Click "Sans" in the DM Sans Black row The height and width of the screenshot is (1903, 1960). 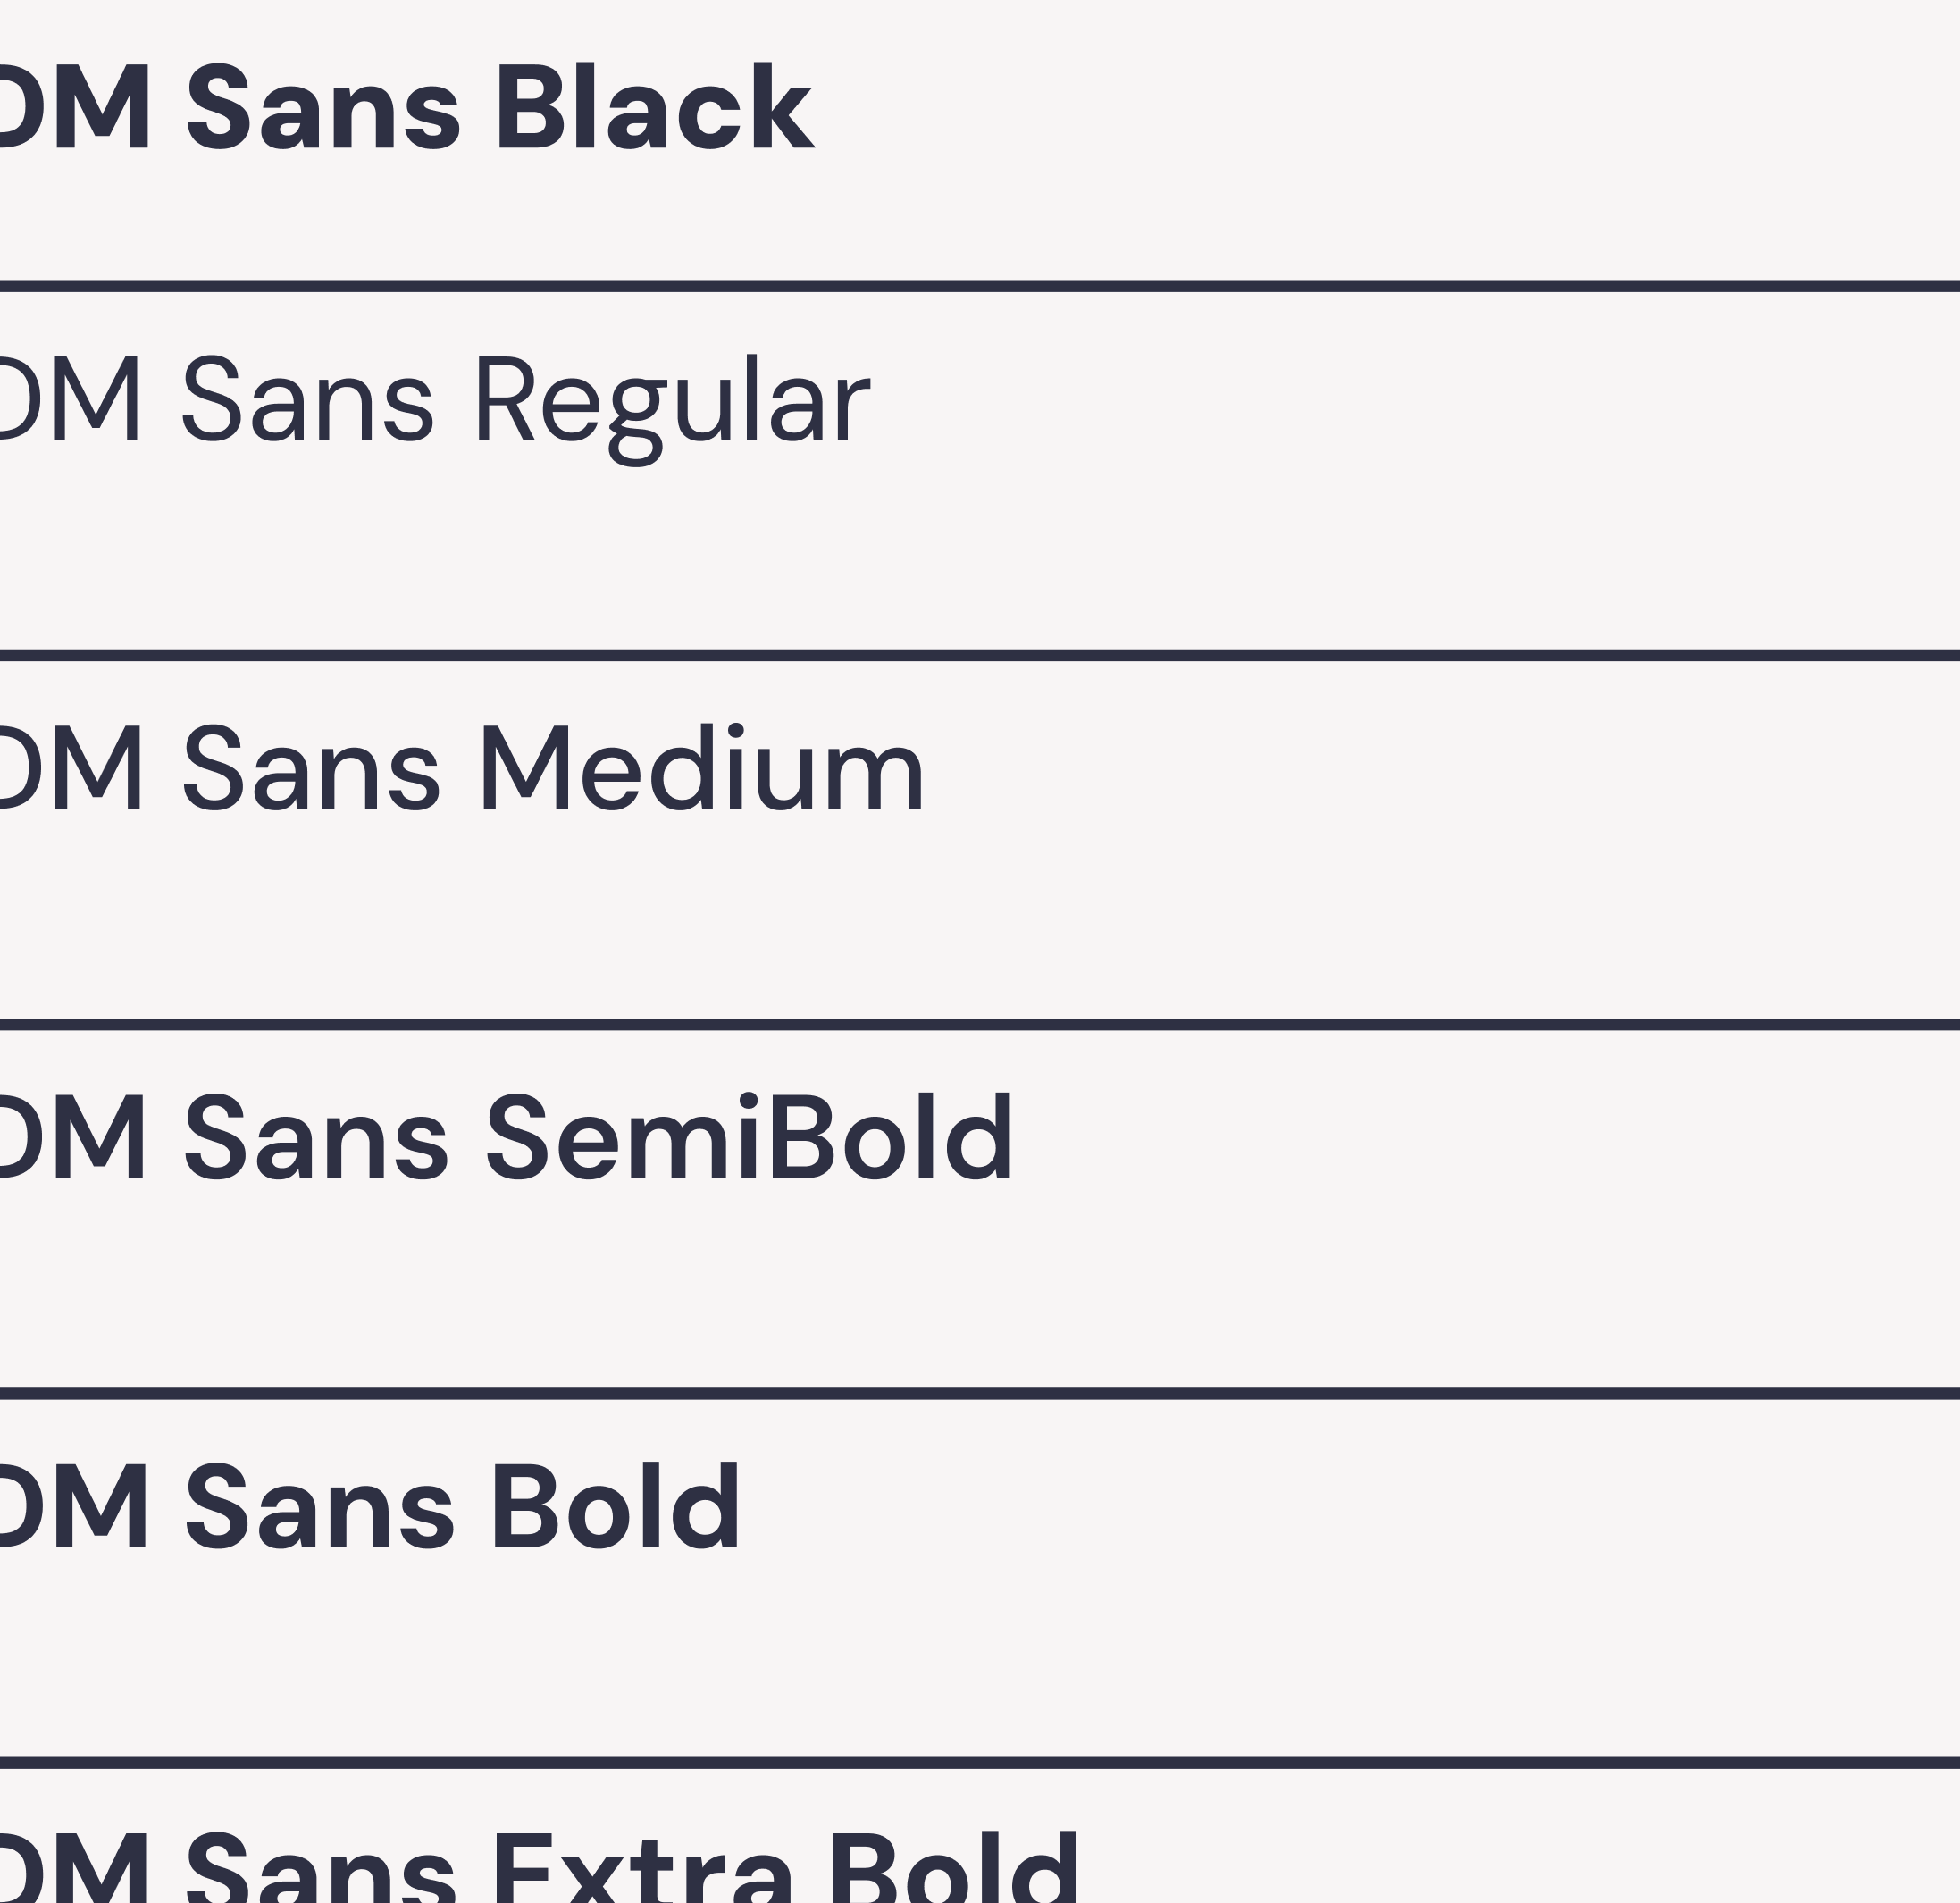pos(323,108)
